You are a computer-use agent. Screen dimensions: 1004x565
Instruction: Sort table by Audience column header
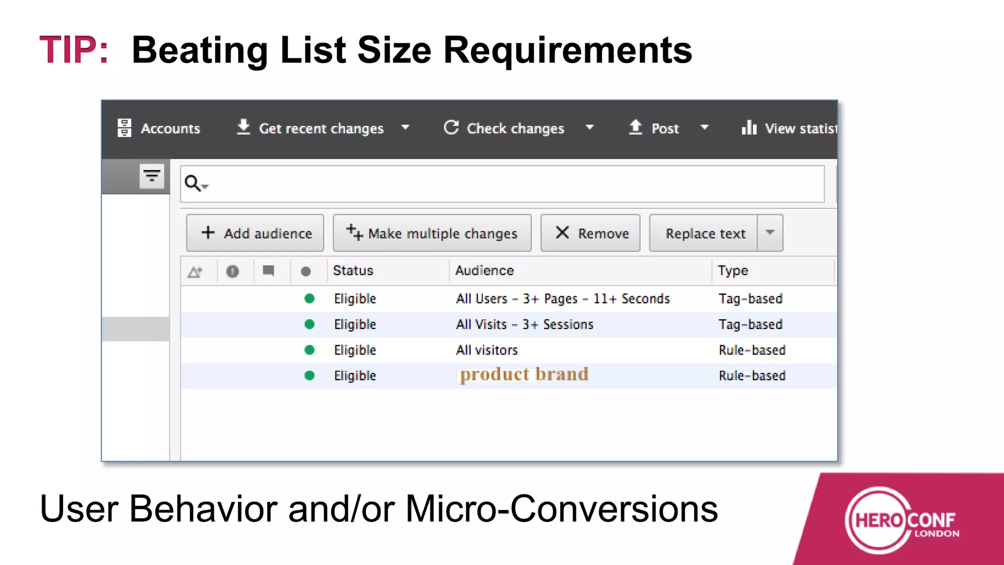[484, 270]
